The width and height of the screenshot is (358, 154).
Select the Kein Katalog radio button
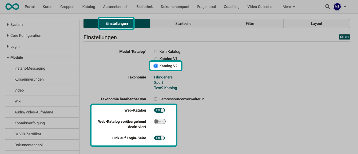pos(156,52)
